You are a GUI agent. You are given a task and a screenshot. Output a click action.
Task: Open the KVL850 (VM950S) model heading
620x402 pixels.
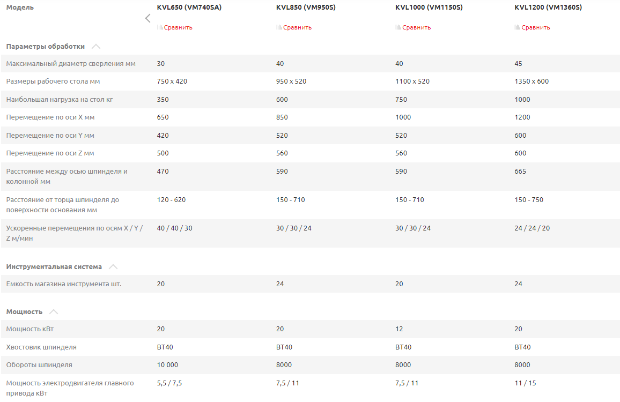click(306, 8)
